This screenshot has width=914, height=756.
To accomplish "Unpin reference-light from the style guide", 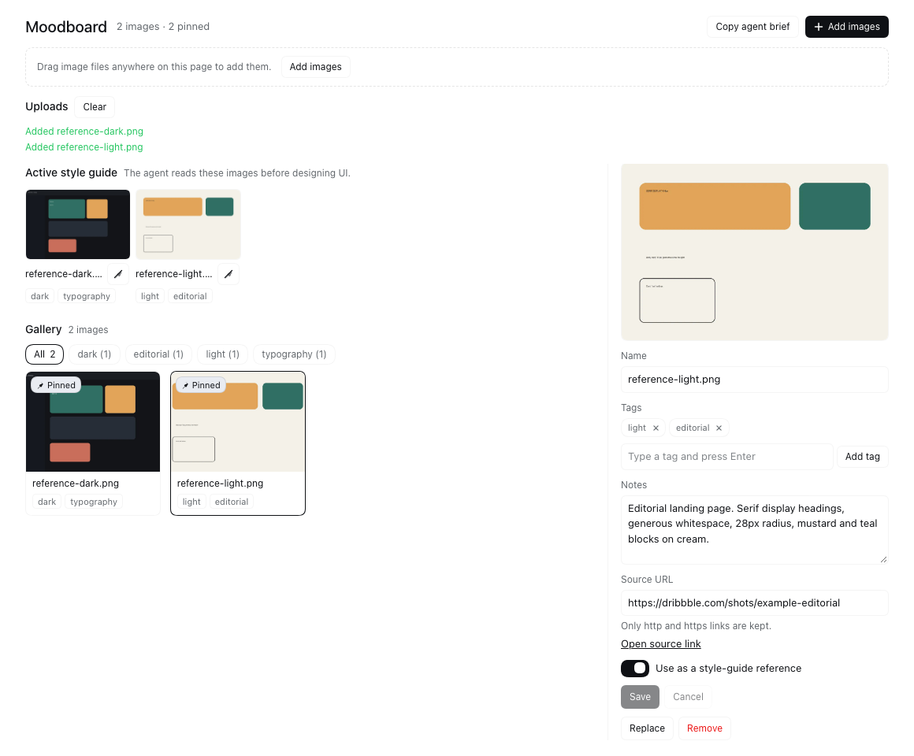I will point(228,274).
